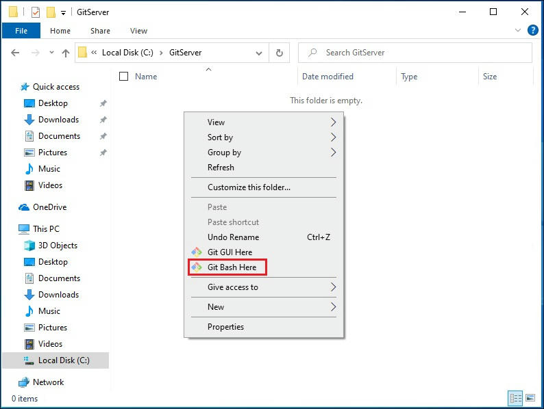Open Customize Quick Access Toolbar dropdown
The width and height of the screenshot is (544, 409).
click(63, 13)
